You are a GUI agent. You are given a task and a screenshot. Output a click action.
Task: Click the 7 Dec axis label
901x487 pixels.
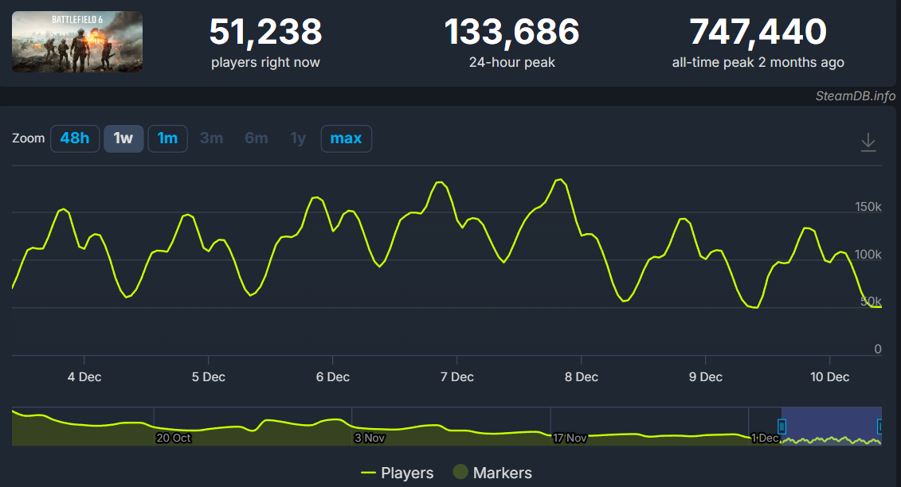[457, 376]
